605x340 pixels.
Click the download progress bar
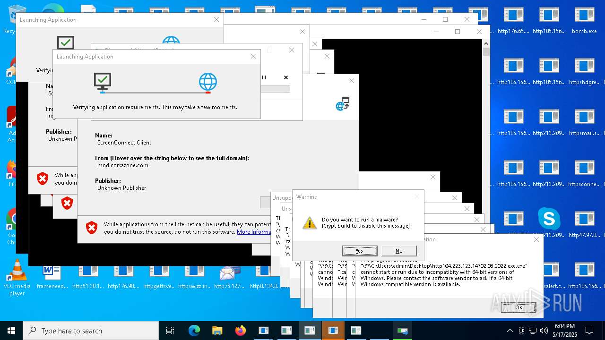276,89
